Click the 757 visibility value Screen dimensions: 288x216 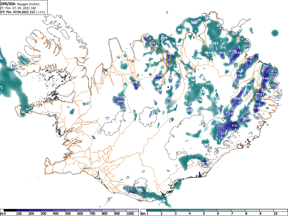click(194, 23)
